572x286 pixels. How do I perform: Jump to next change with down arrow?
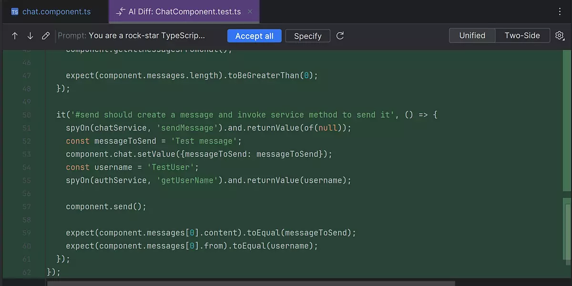pos(30,36)
